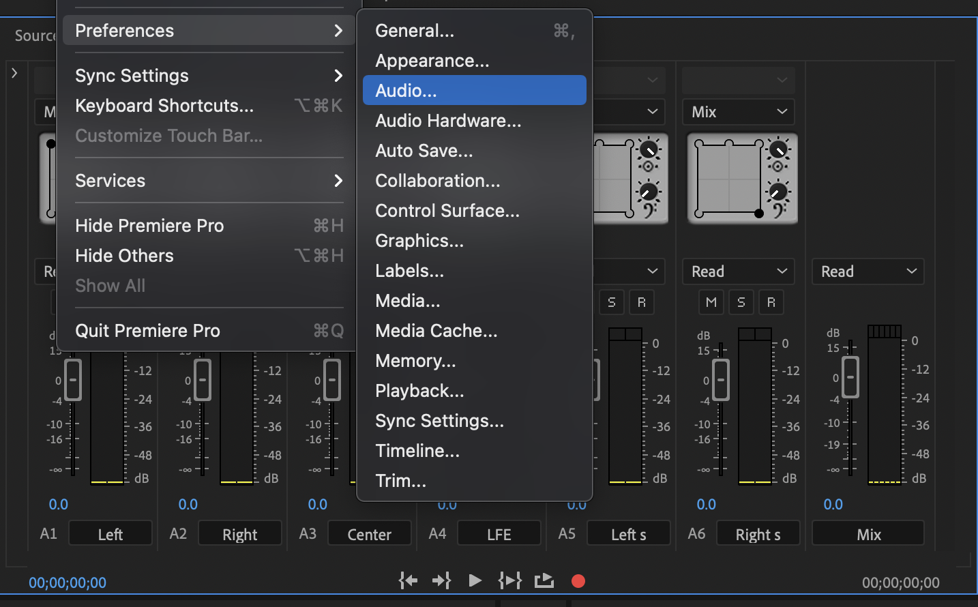Open Timeline preferences
The image size is (978, 607).
(x=475, y=451)
